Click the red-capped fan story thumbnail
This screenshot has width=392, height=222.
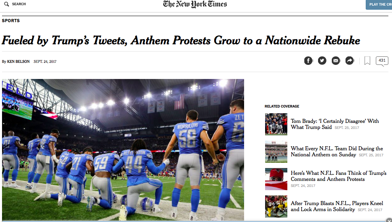(276, 179)
